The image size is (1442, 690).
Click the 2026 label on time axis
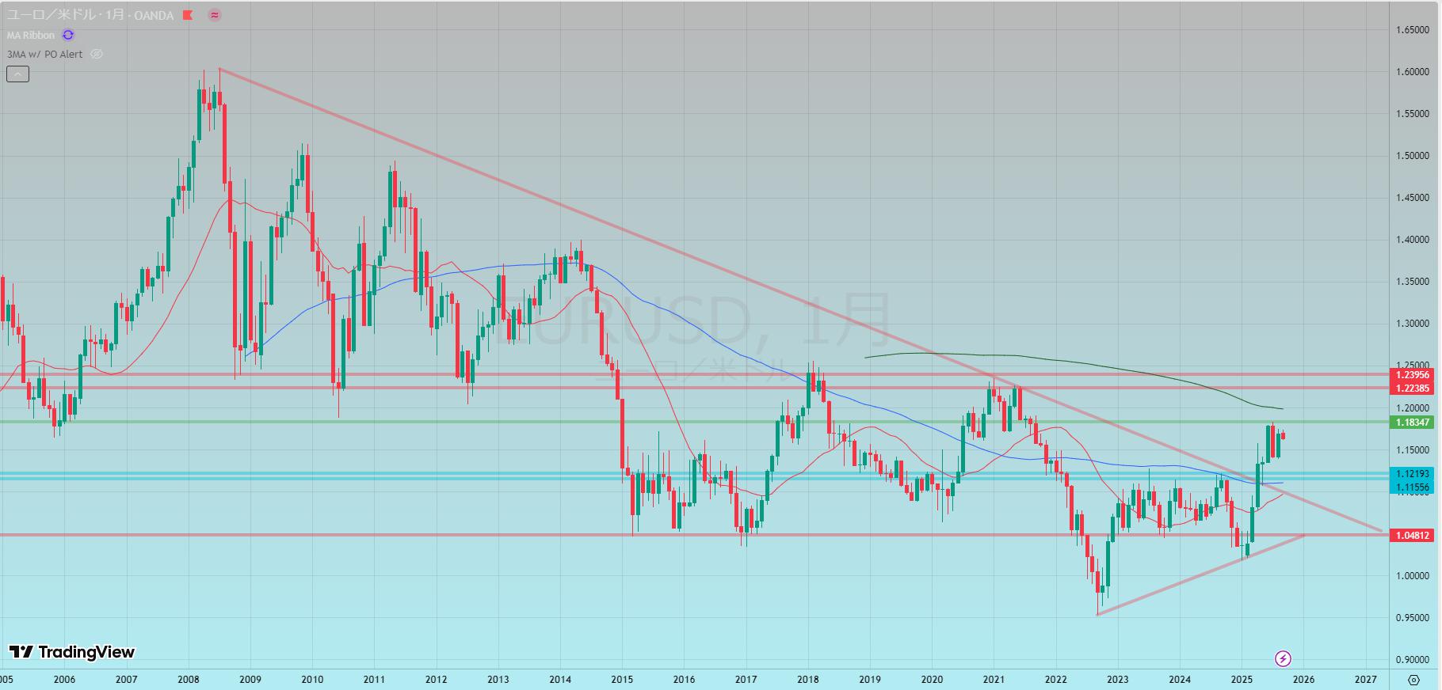[1303, 679]
